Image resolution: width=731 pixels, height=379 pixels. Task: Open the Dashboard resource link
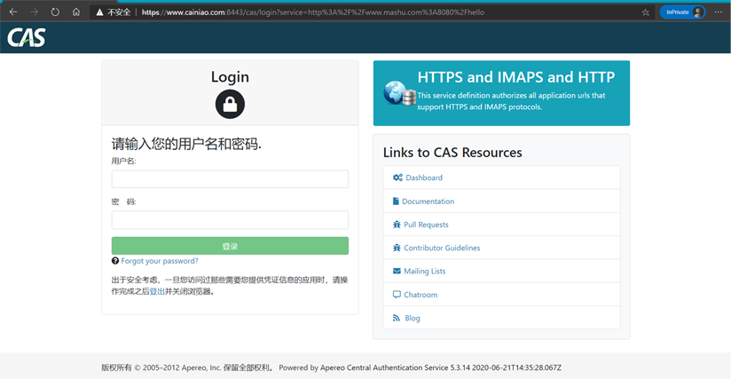click(x=423, y=178)
